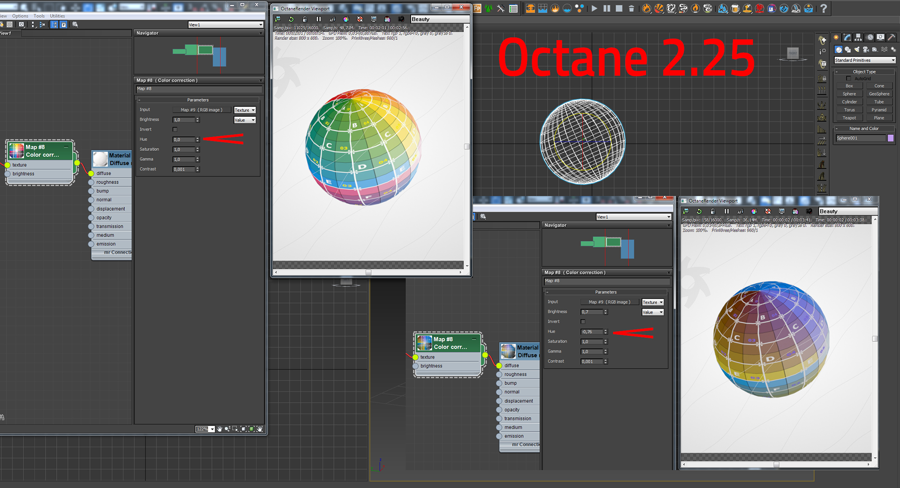Click the pan hand icon beside 122% zoom
The image size is (900, 488).
(219, 429)
